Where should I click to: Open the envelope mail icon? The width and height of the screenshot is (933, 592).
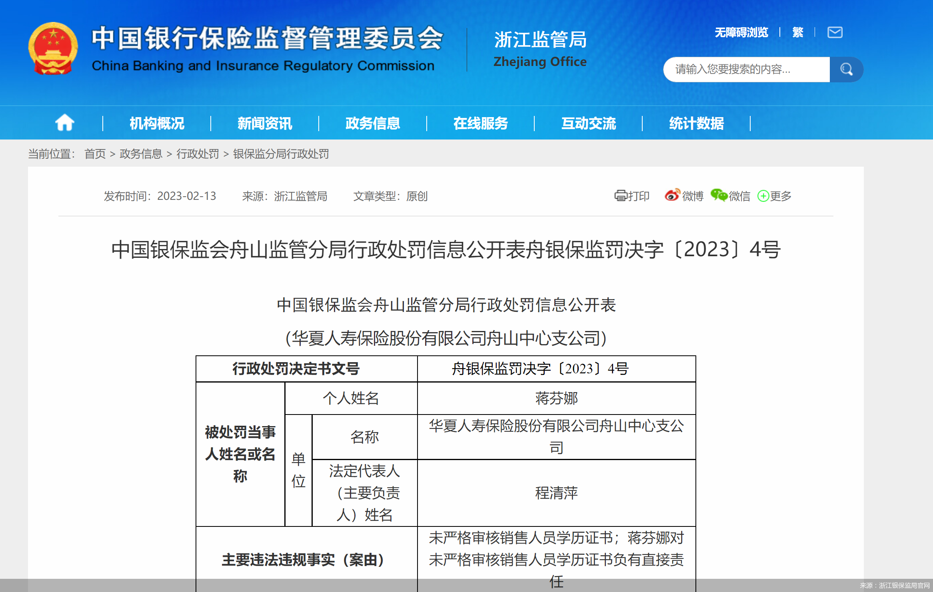(x=835, y=33)
